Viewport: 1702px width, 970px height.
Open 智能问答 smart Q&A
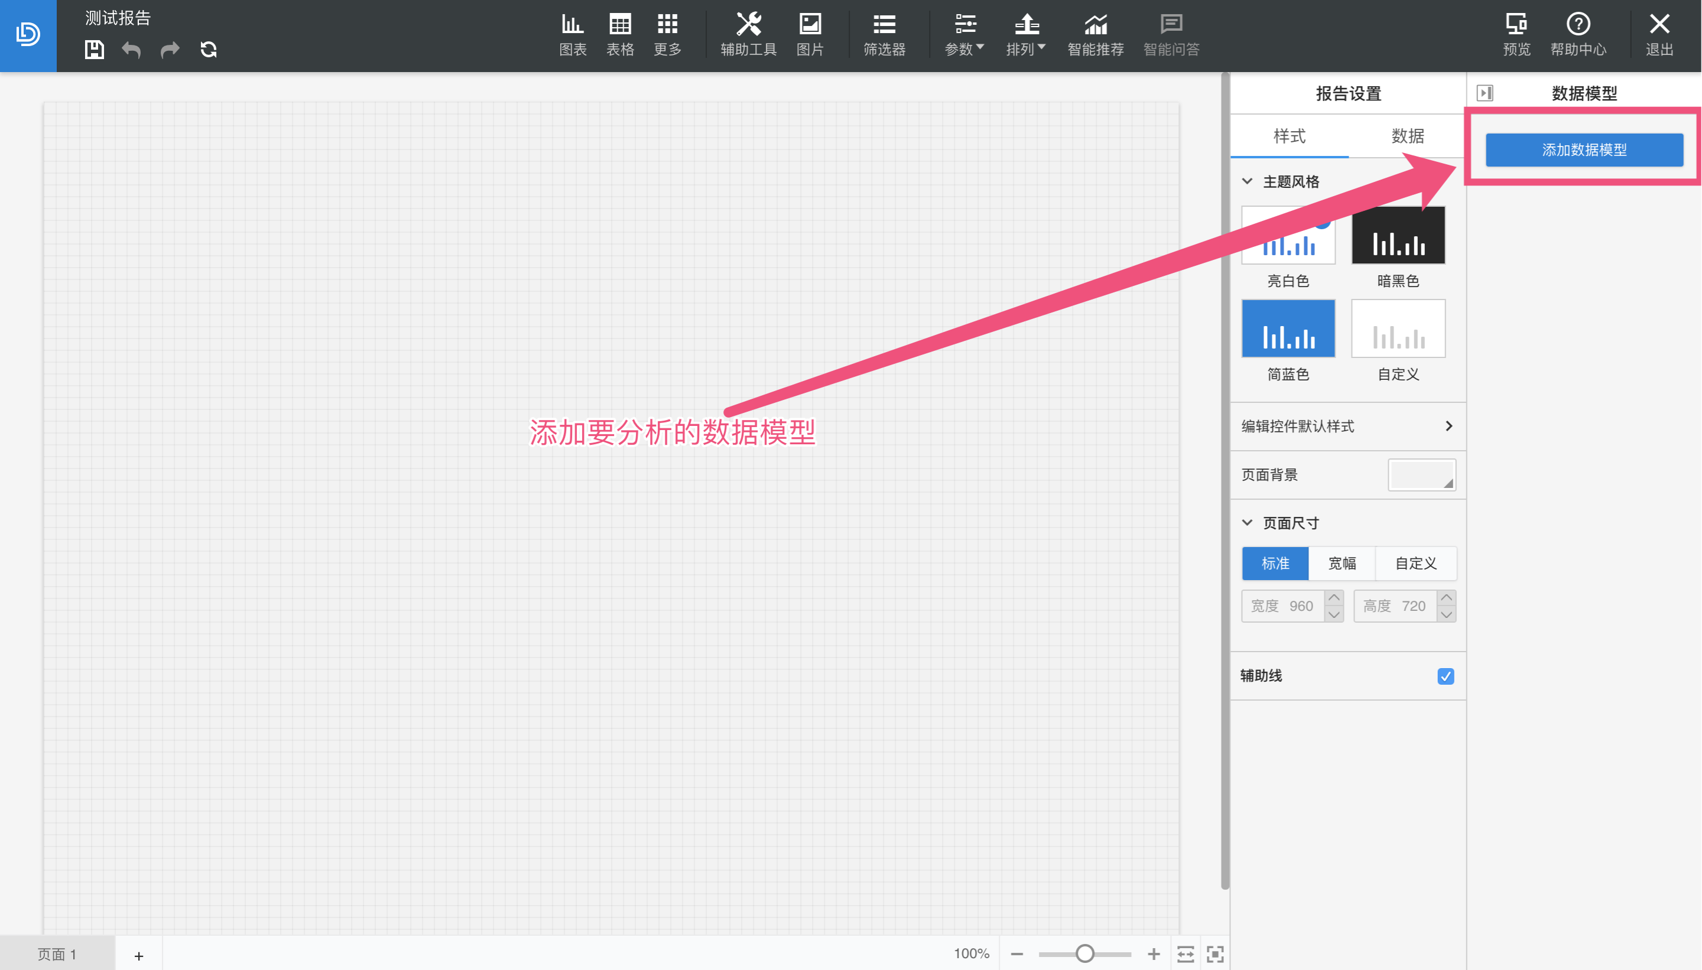(1171, 35)
